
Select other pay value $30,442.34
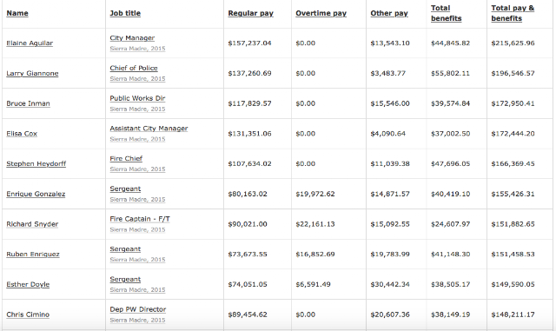click(x=390, y=284)
